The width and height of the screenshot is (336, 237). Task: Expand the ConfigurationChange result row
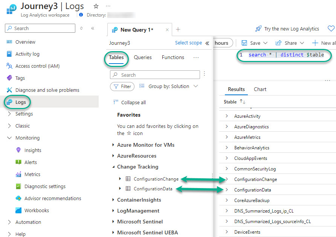pyautogui.click(x=227, y=179)
